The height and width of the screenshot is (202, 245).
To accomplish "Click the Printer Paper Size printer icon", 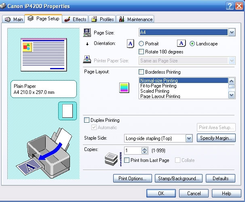I will [87, 59].
